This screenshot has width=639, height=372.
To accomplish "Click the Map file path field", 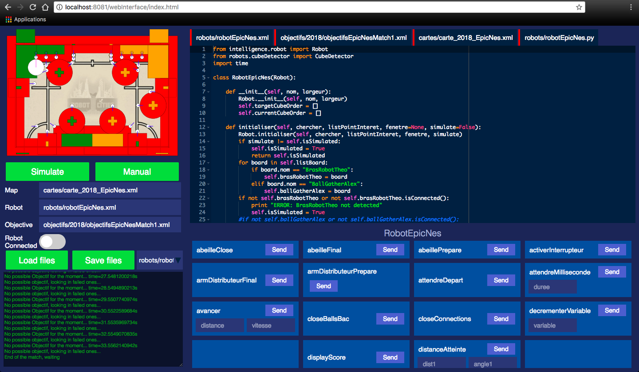I will pyautogui.click(x=110, y=190).
